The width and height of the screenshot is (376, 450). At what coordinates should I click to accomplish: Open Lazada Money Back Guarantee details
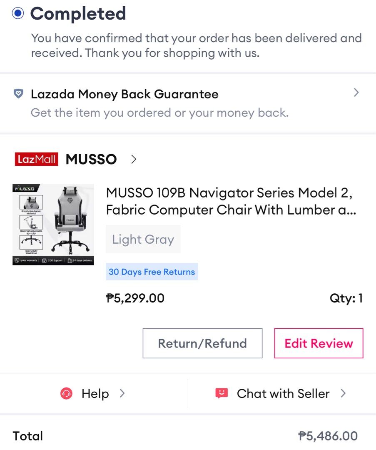pos(125,94)
